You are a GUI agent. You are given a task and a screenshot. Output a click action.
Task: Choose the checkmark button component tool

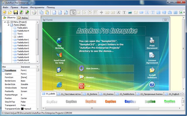[x=113, y=12]
